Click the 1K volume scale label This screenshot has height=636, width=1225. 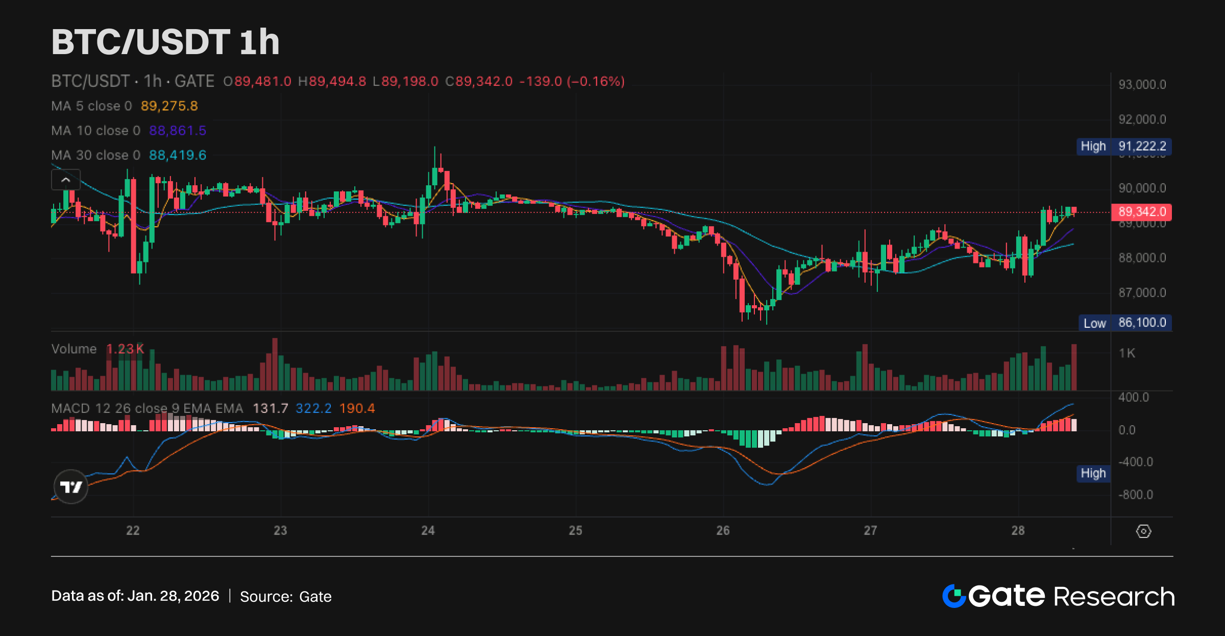(1126, 353)
